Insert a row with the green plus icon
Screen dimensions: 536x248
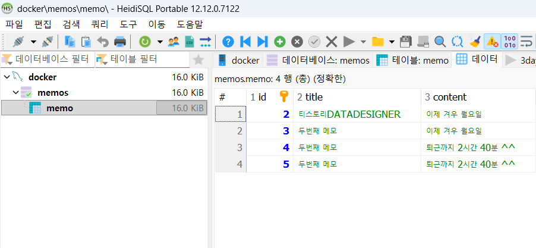point(280,42)
